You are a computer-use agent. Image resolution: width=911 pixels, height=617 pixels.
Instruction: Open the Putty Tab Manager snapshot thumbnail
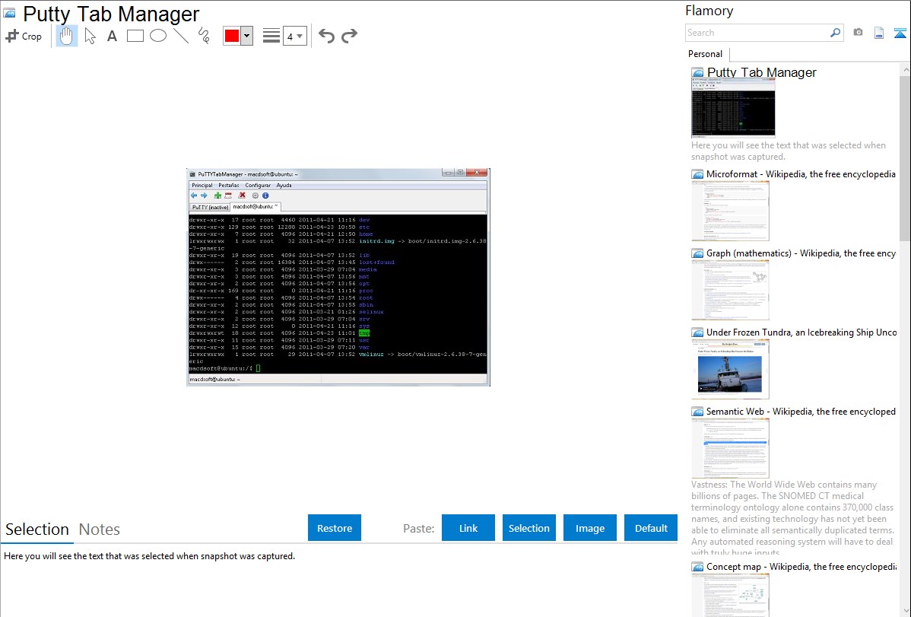pyautogui.click(x=733, y=108)
